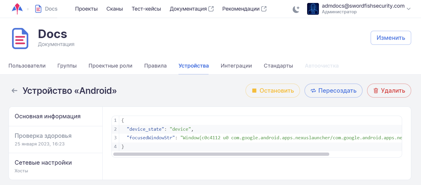
Task: Open the Проекты menu item
Action: (x=86, y=9)
